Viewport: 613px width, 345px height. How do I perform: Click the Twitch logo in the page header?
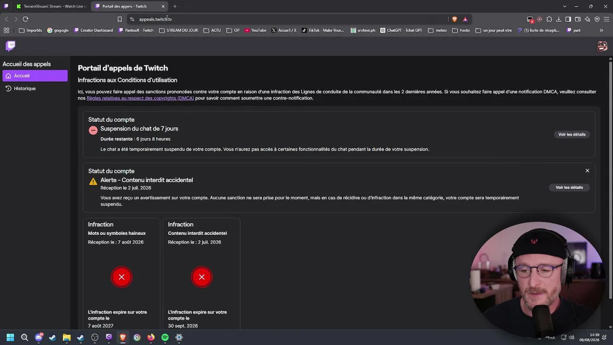(x=11, y=46)
